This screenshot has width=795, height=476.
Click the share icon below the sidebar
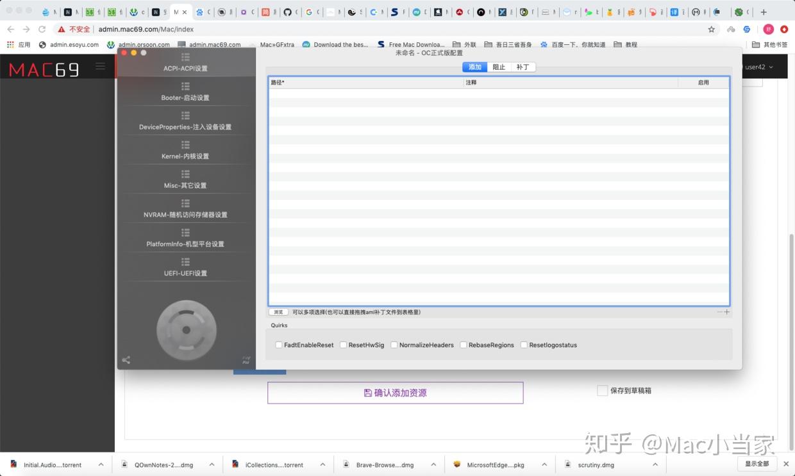(x=126, y=360)
